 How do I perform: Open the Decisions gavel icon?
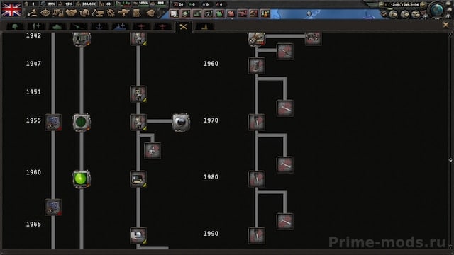(33, 13)
